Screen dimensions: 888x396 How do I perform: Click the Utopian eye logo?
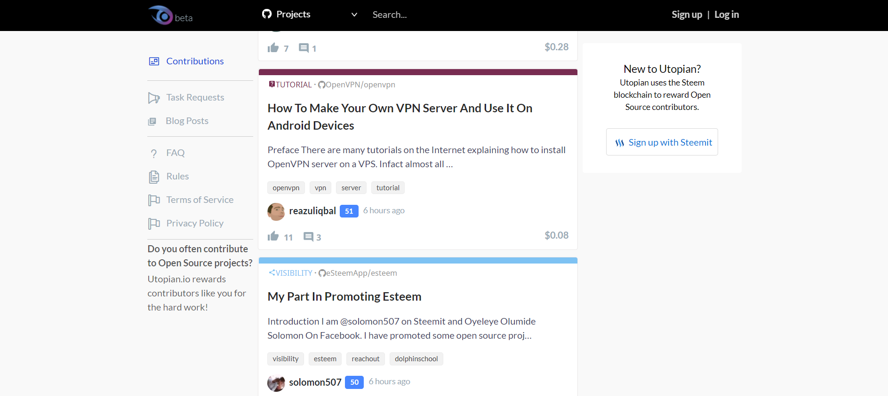(161, 15)
